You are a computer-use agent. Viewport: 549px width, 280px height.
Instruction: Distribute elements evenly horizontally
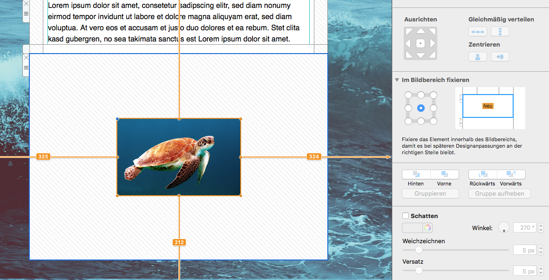pyautogui.click(x=478, y=32)
